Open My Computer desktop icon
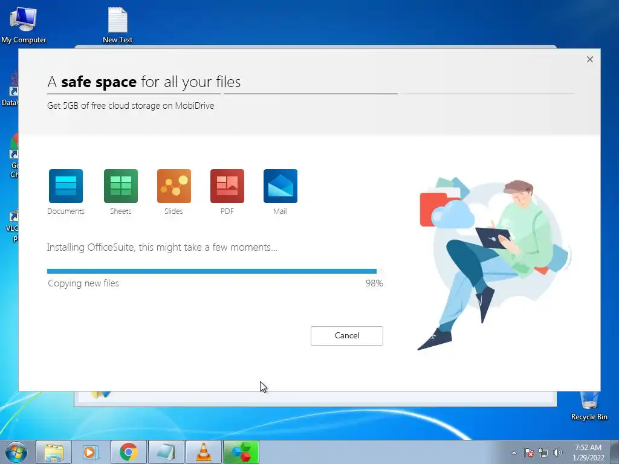Screen dimensions: 619x464 (24, 25)
